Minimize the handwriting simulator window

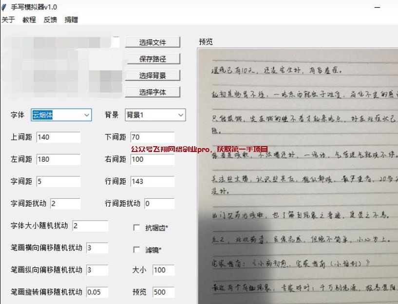[x=378, y=8]
